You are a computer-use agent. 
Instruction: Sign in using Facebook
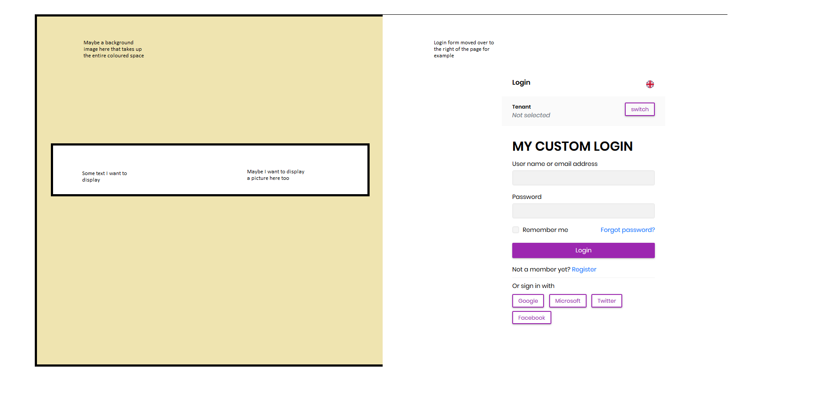(x=531, y=318)
